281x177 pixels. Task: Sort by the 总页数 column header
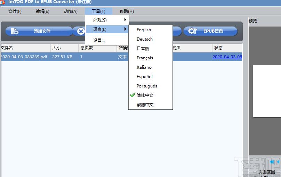pos(98,48)
